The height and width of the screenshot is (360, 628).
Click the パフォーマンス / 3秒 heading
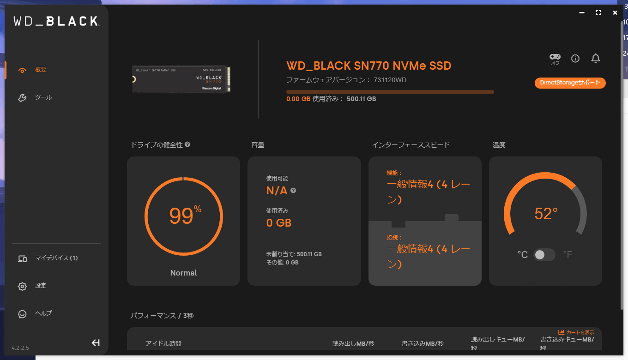click(162, 316)
